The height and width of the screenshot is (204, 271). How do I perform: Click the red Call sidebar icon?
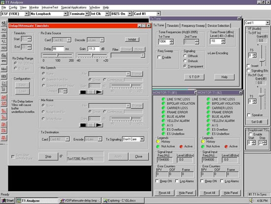coord(3,97)
